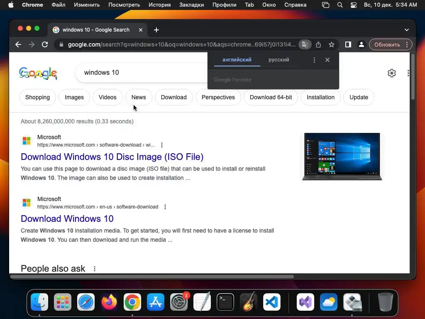Open options for second Microsoft result

pos(165,207)
